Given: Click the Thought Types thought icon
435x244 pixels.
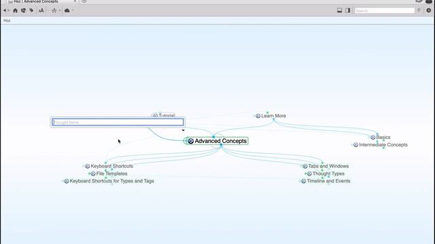Looking at the screenshot, I should [309, 174].
